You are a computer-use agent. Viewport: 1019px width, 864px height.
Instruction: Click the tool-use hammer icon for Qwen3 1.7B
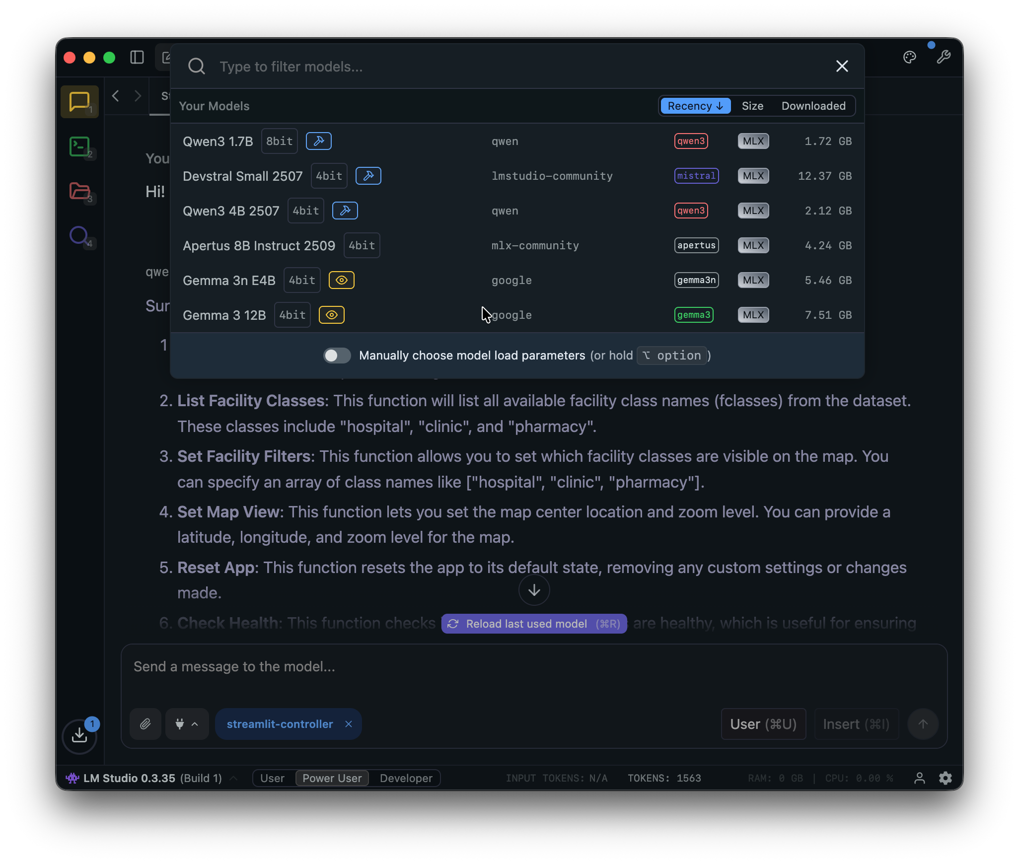319,141
